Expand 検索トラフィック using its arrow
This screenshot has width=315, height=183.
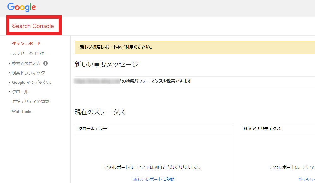click(9, 73)
